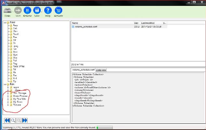Image resolution: width=206 pixels, height=130 pixels.
Task: Click the Bmp folder icon
Action: click(x=11, y=25)
